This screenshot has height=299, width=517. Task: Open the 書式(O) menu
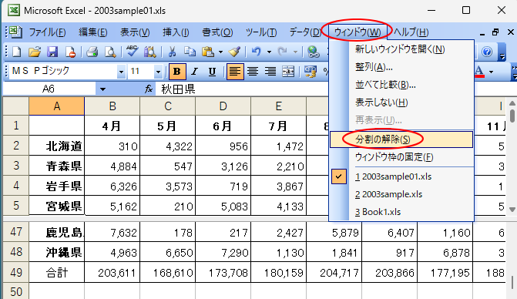217,32
